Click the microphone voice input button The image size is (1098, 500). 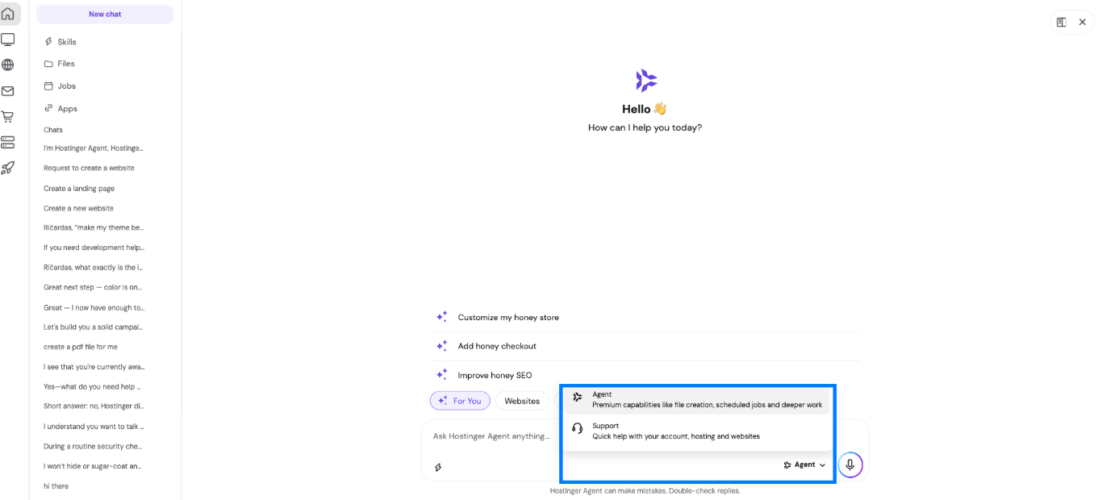[x=850, y=465]
